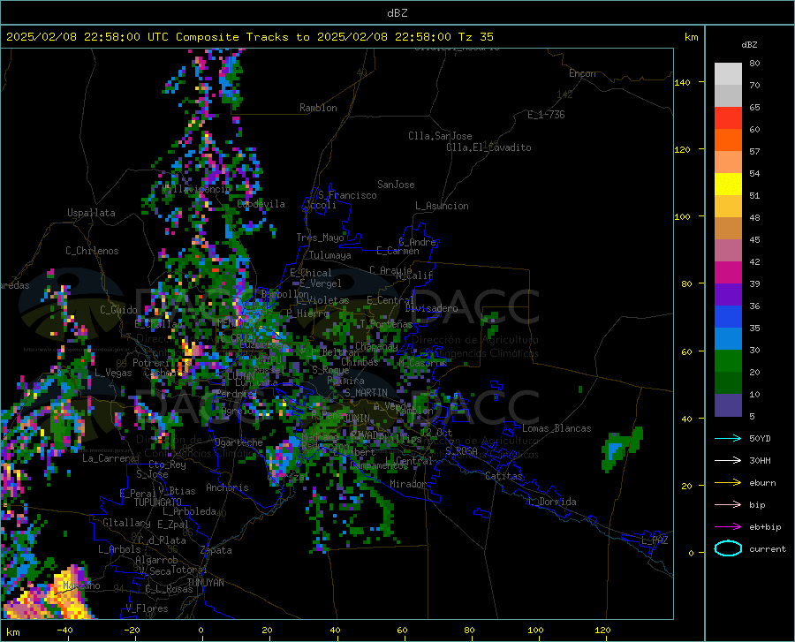This screenshot has height=642, width=795.
Task: Click the 140 tick on the vertical axis
Action: pyautogui.click(x=682, y=82)
